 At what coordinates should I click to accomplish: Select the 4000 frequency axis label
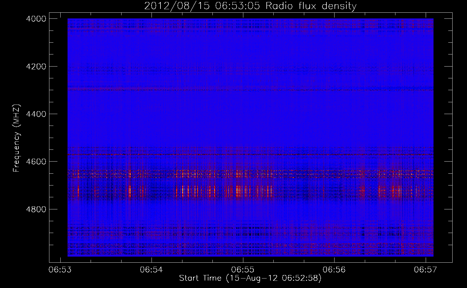click(x=36, y=19)
